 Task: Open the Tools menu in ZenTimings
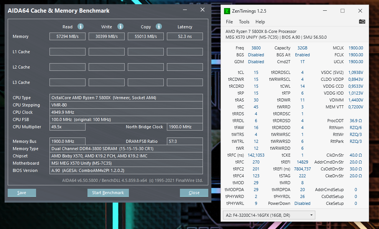(x=244, y=22)
